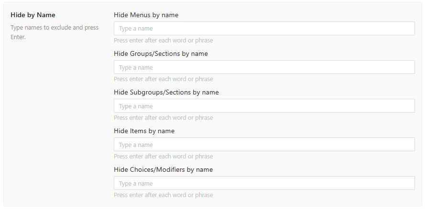Screen dimensions: 425x209
Task: Click the hint text under Hide Menus field
Action: point(163,41)
